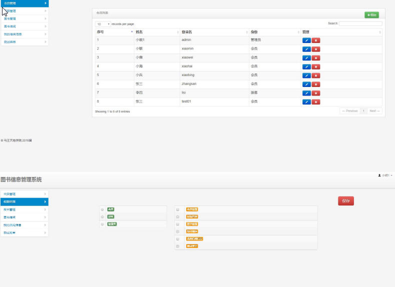Screen dimensions: 395x287
Task: Click into the Search input field
Action: [x=360, y=23]
